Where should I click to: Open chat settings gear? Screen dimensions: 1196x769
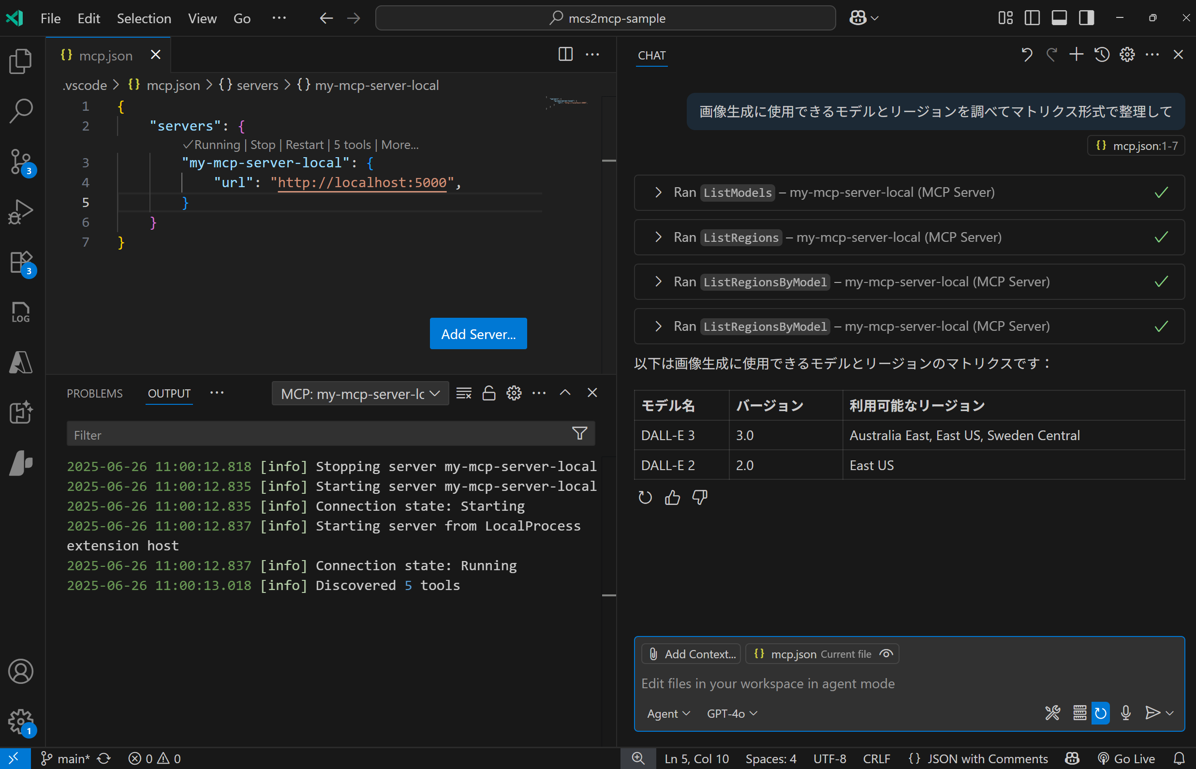click(x=1127, y=55)
